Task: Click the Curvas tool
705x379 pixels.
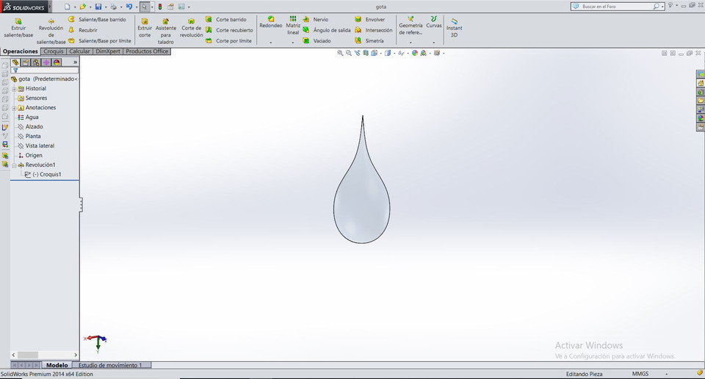Action: (433, 23)
